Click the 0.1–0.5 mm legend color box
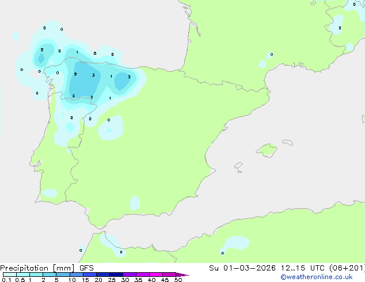The width and height of the screenshot is (365, 282). click(10, 275)
